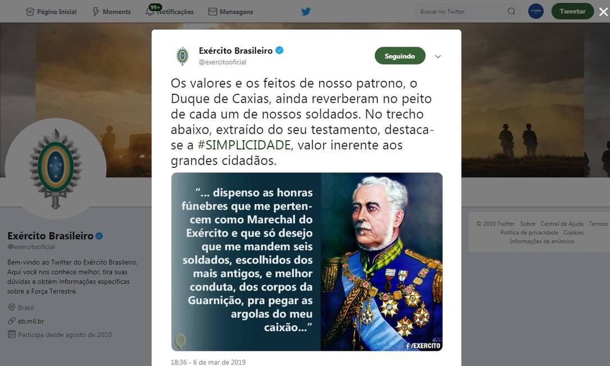Screen dimensions: 610x366
Task: Click the Tweetar button
Action: click(572, 11)
